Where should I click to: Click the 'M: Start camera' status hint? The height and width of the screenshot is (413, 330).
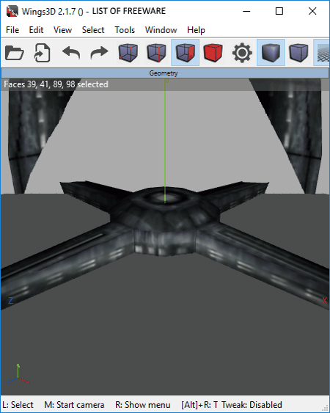(74, 405)
